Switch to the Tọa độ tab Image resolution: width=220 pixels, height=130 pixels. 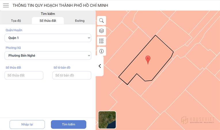[16, 21]
